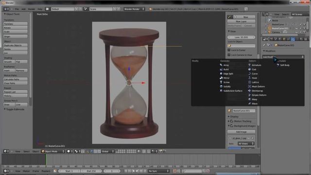Screen dimensions: 311x175
Task: Open the All Views dropdown
Action: [246, 143]
